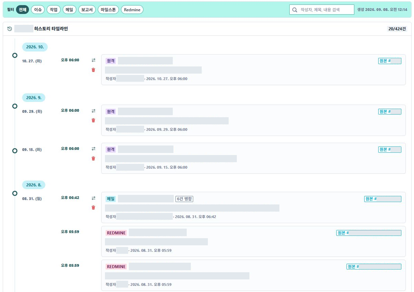Click the 원격 tag on the 10. 27. entry
This screenshot has height=292, width=414.
(111, 61)
